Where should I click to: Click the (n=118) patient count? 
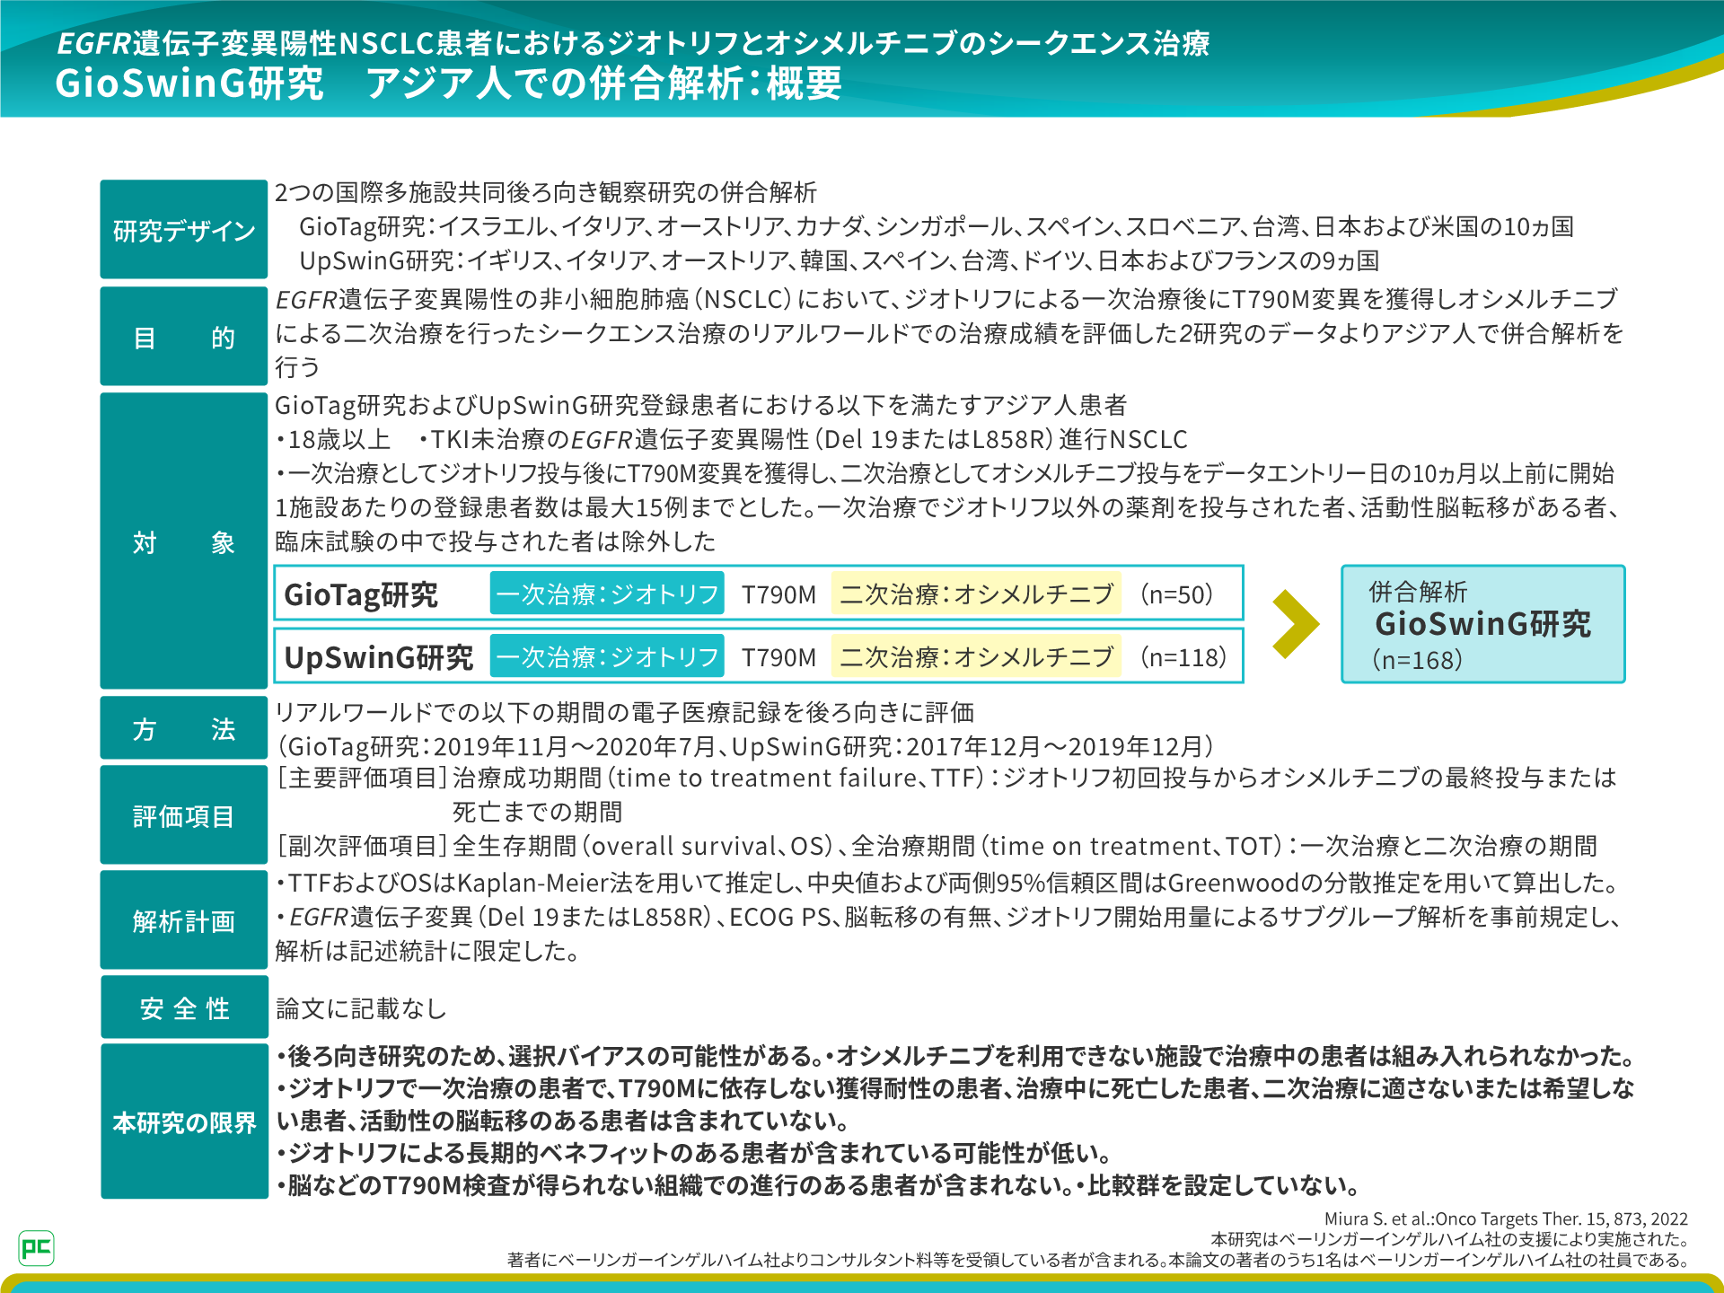[x=1183, y=656]
